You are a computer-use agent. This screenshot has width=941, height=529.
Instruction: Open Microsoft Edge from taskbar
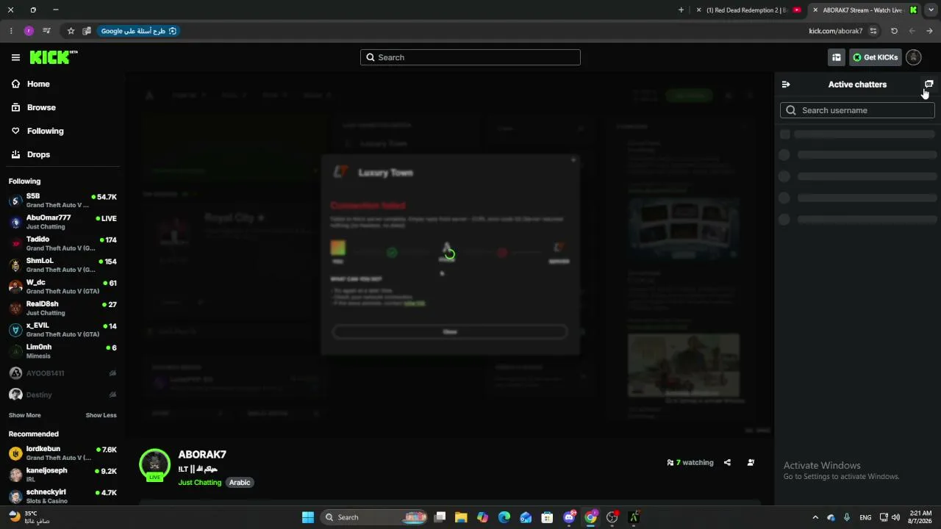504,517
